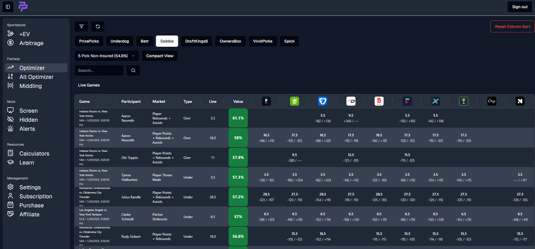Select the Epick tab
This screenshot has height=249, width=535.
(289, 41)
